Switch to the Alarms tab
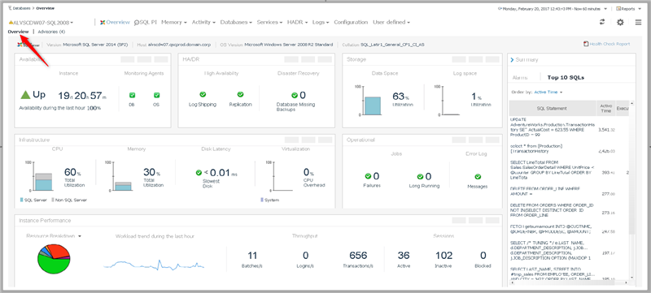This screenshot has height=293, width=651. (x=520, y=77)
